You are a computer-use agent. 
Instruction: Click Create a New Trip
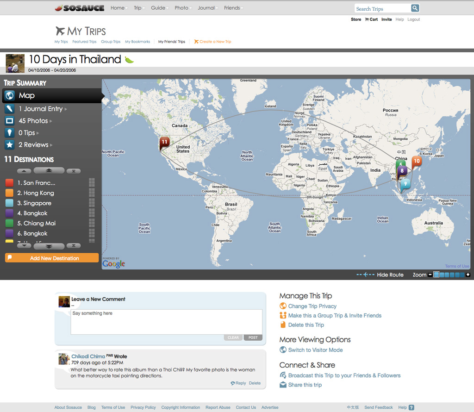(212, 42)
